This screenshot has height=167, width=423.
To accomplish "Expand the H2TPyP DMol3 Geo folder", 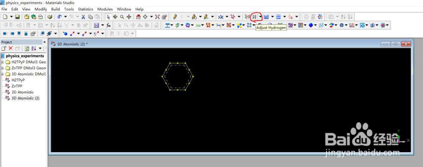I will coord(3,62).
